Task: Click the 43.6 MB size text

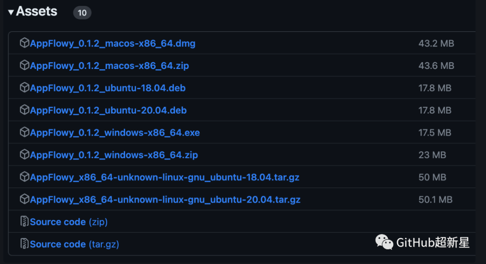Action: 436,66
